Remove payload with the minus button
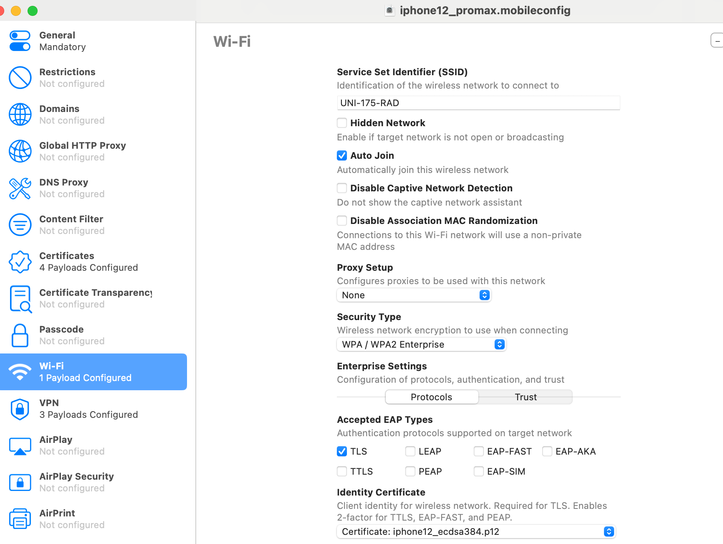 tap(717, 41)
